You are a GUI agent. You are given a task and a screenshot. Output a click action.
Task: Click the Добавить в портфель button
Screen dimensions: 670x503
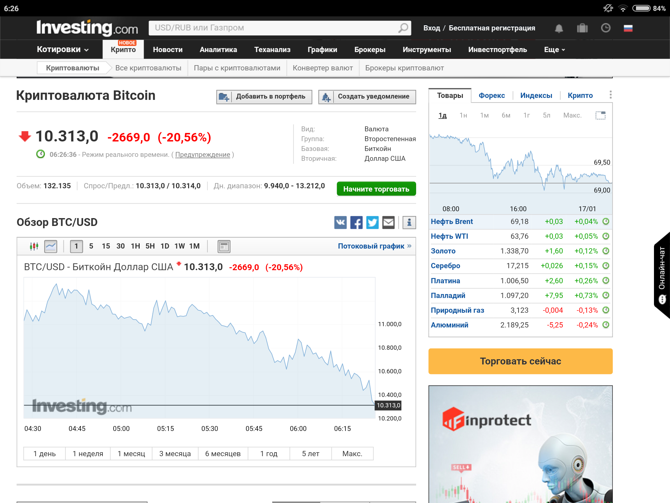point(264,97)
